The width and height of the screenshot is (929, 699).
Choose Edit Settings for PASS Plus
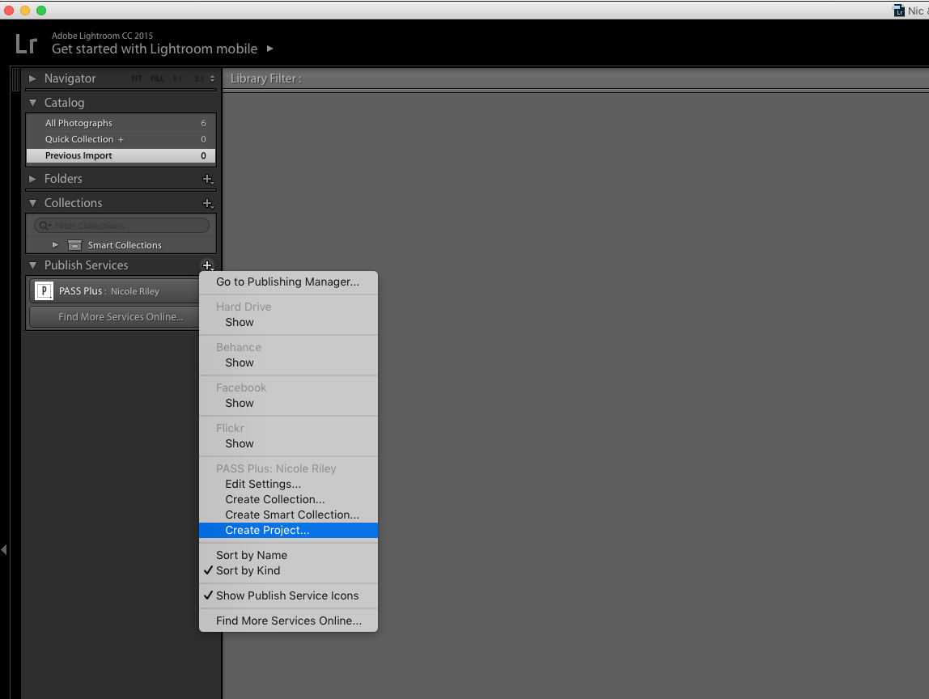(x=289, y=484)
